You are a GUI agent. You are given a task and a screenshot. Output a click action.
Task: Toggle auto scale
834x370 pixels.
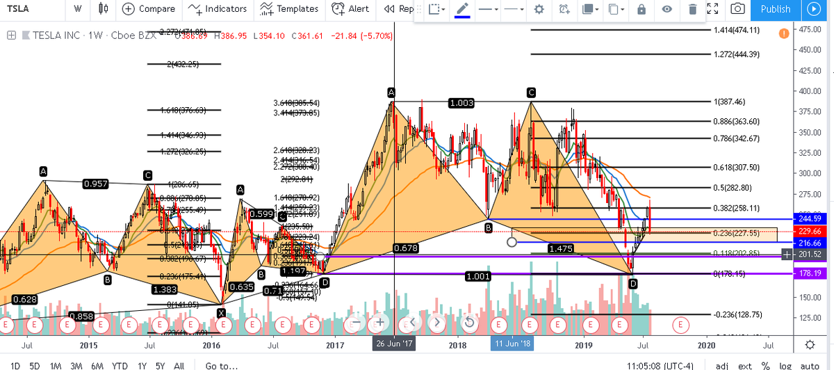[810, 364]
